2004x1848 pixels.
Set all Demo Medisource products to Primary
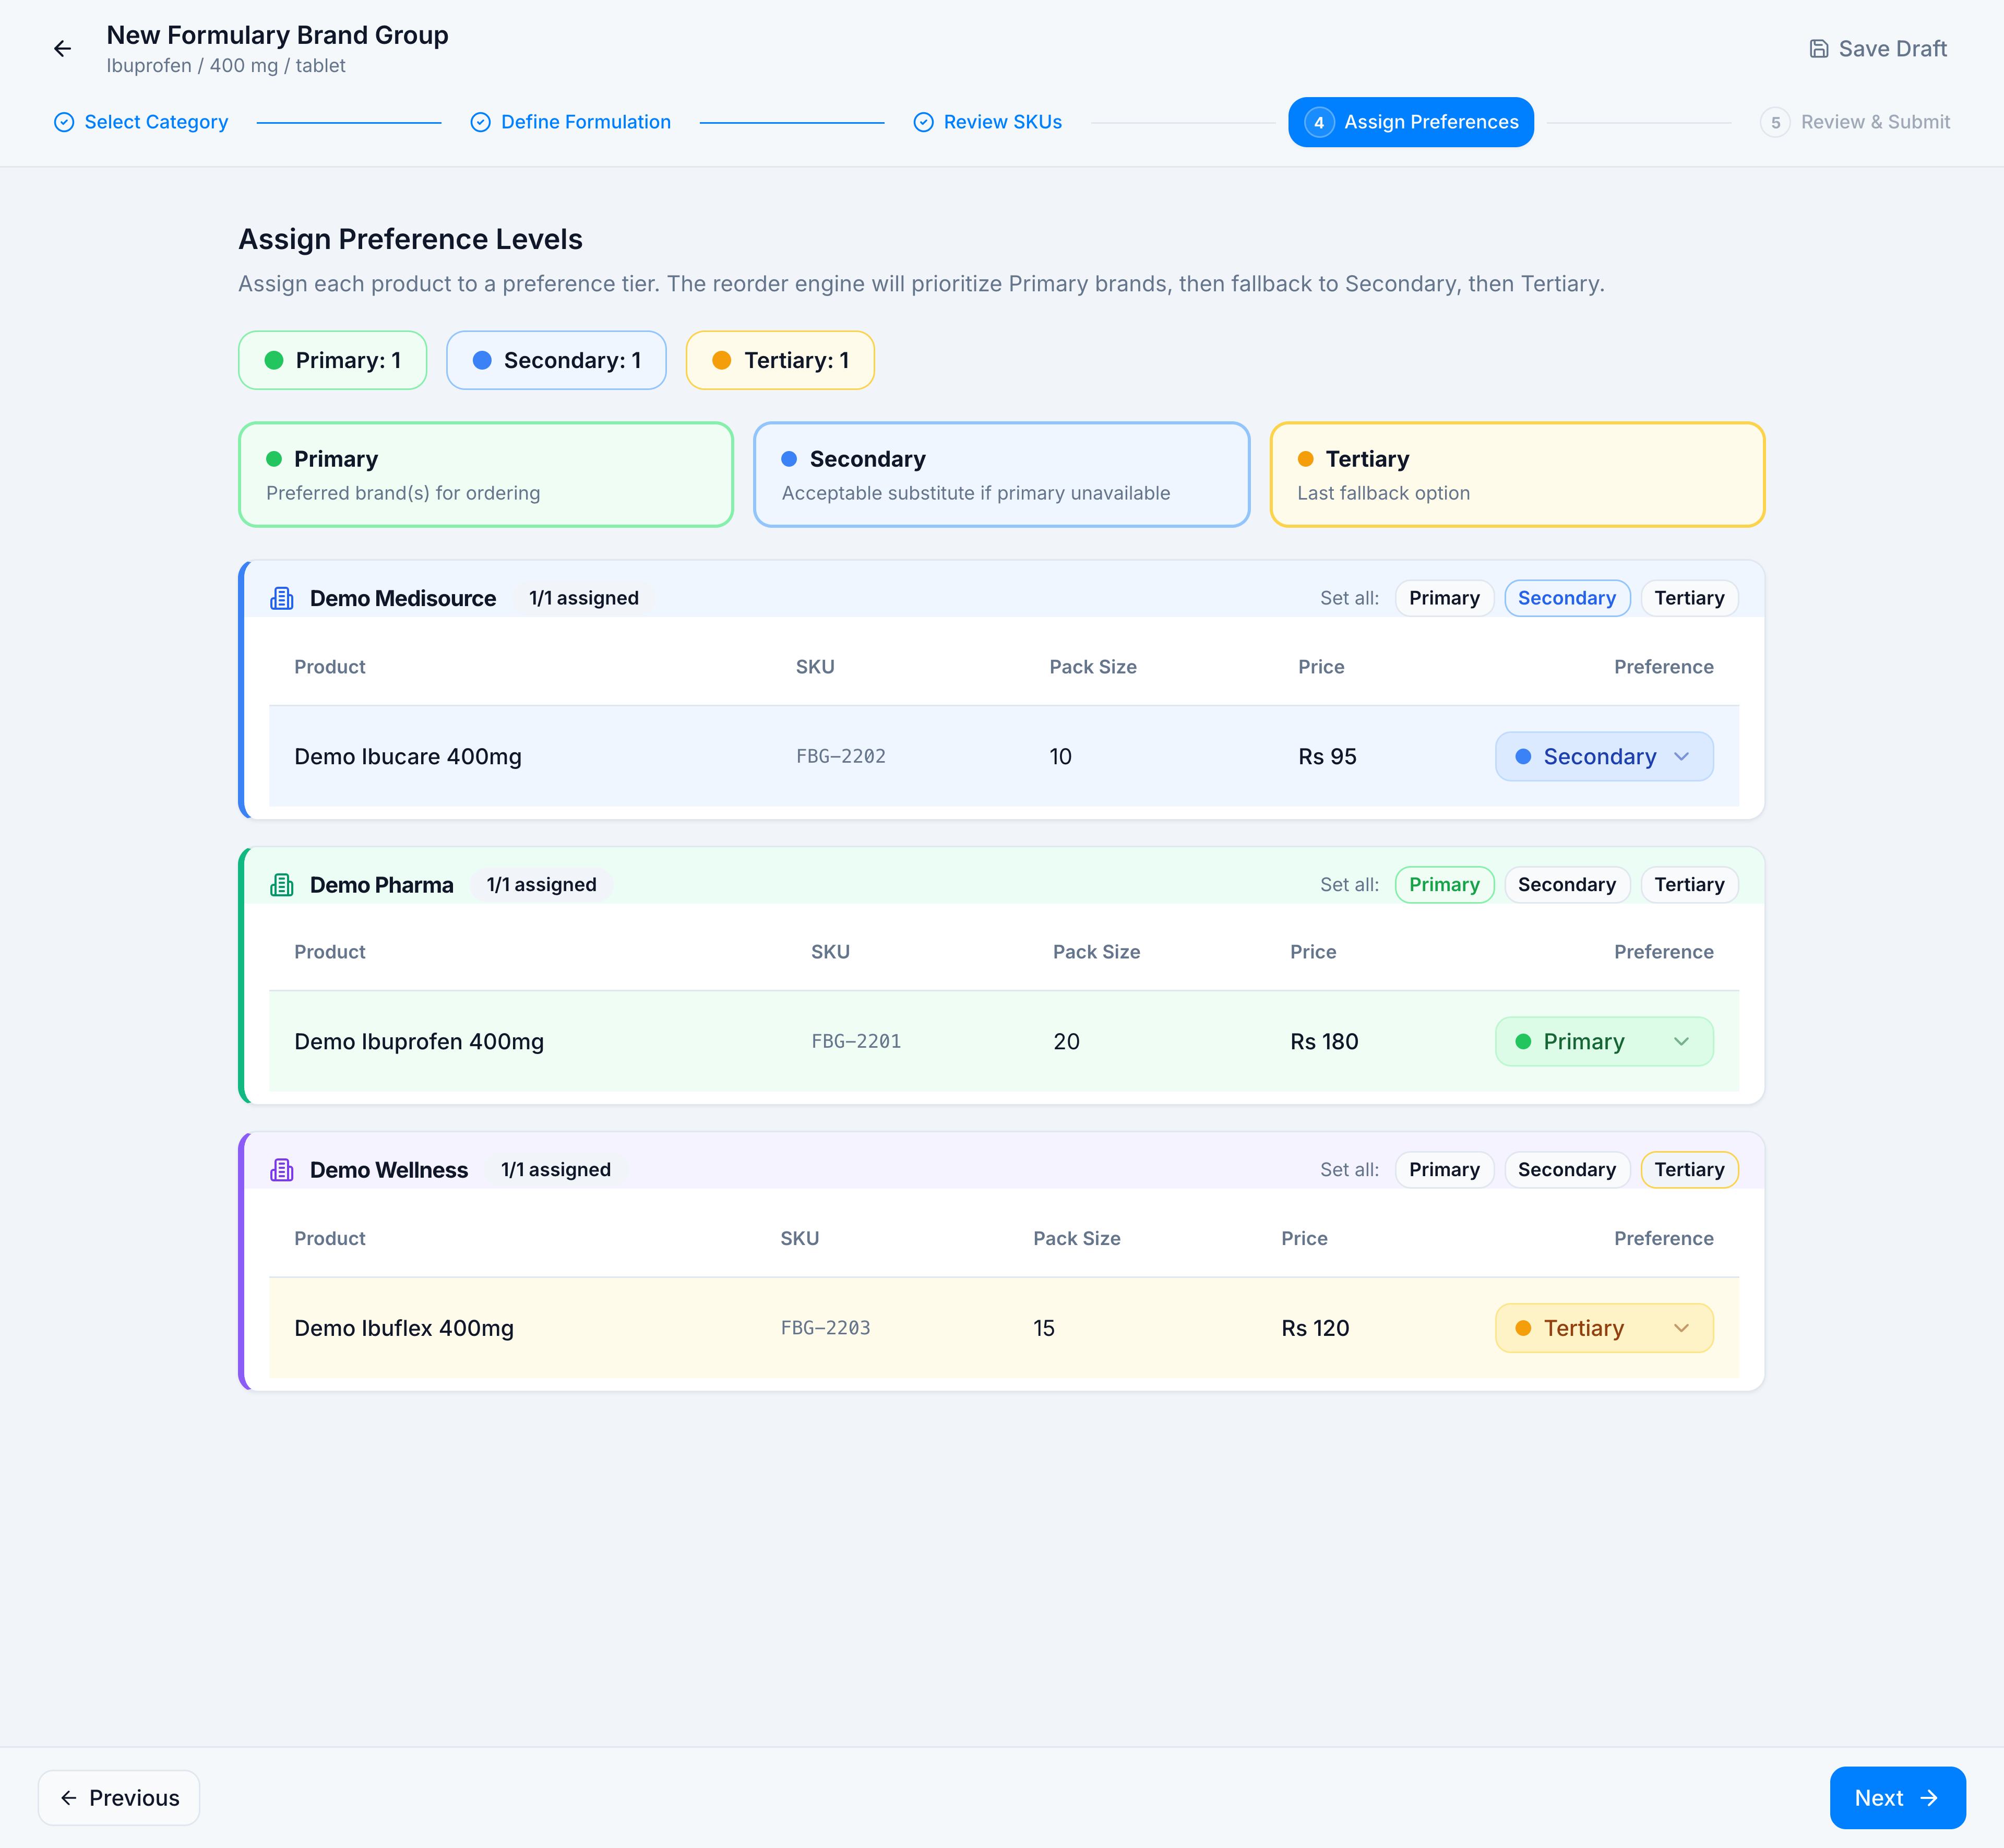click(x=1444, y=598)
